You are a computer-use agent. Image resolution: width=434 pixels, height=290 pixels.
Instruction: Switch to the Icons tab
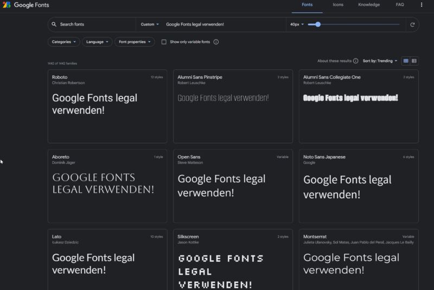(338, 5)
